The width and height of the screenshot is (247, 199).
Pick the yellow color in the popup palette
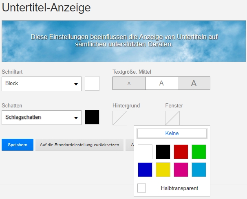[x=163, y=170]
